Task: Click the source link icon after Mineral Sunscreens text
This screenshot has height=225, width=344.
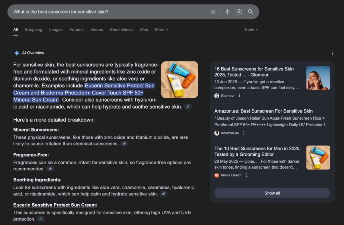Action: (124, 144)
